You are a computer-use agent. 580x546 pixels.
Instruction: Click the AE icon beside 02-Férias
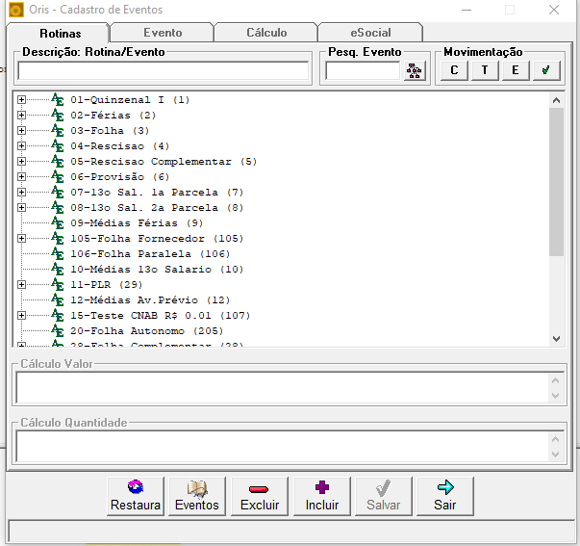[58, 116]
